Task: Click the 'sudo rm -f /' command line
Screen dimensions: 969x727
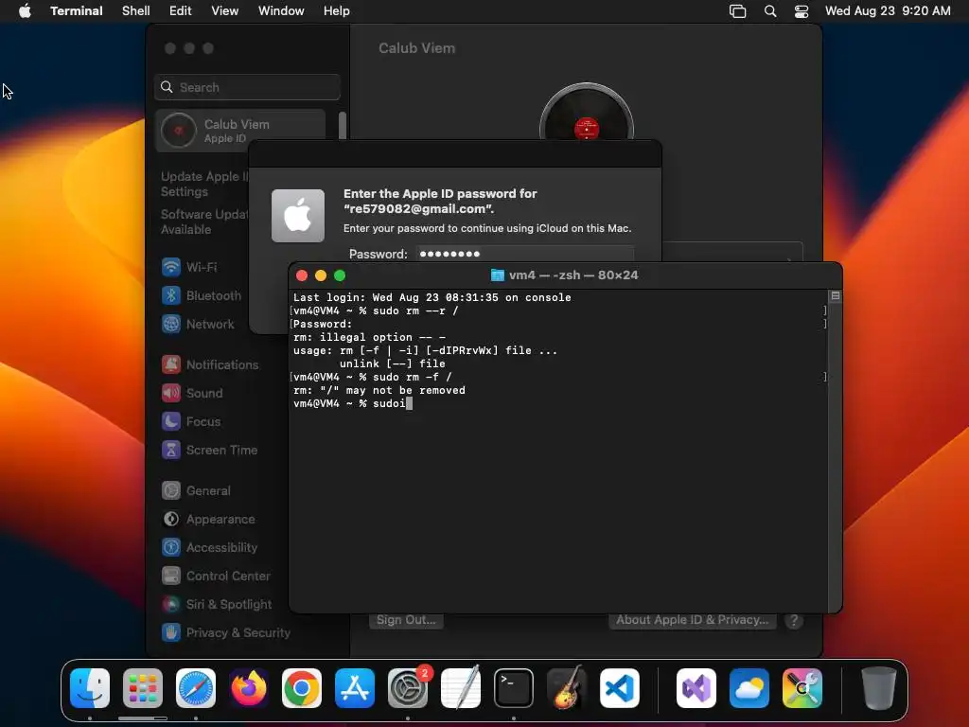Action: click(373, 377)
